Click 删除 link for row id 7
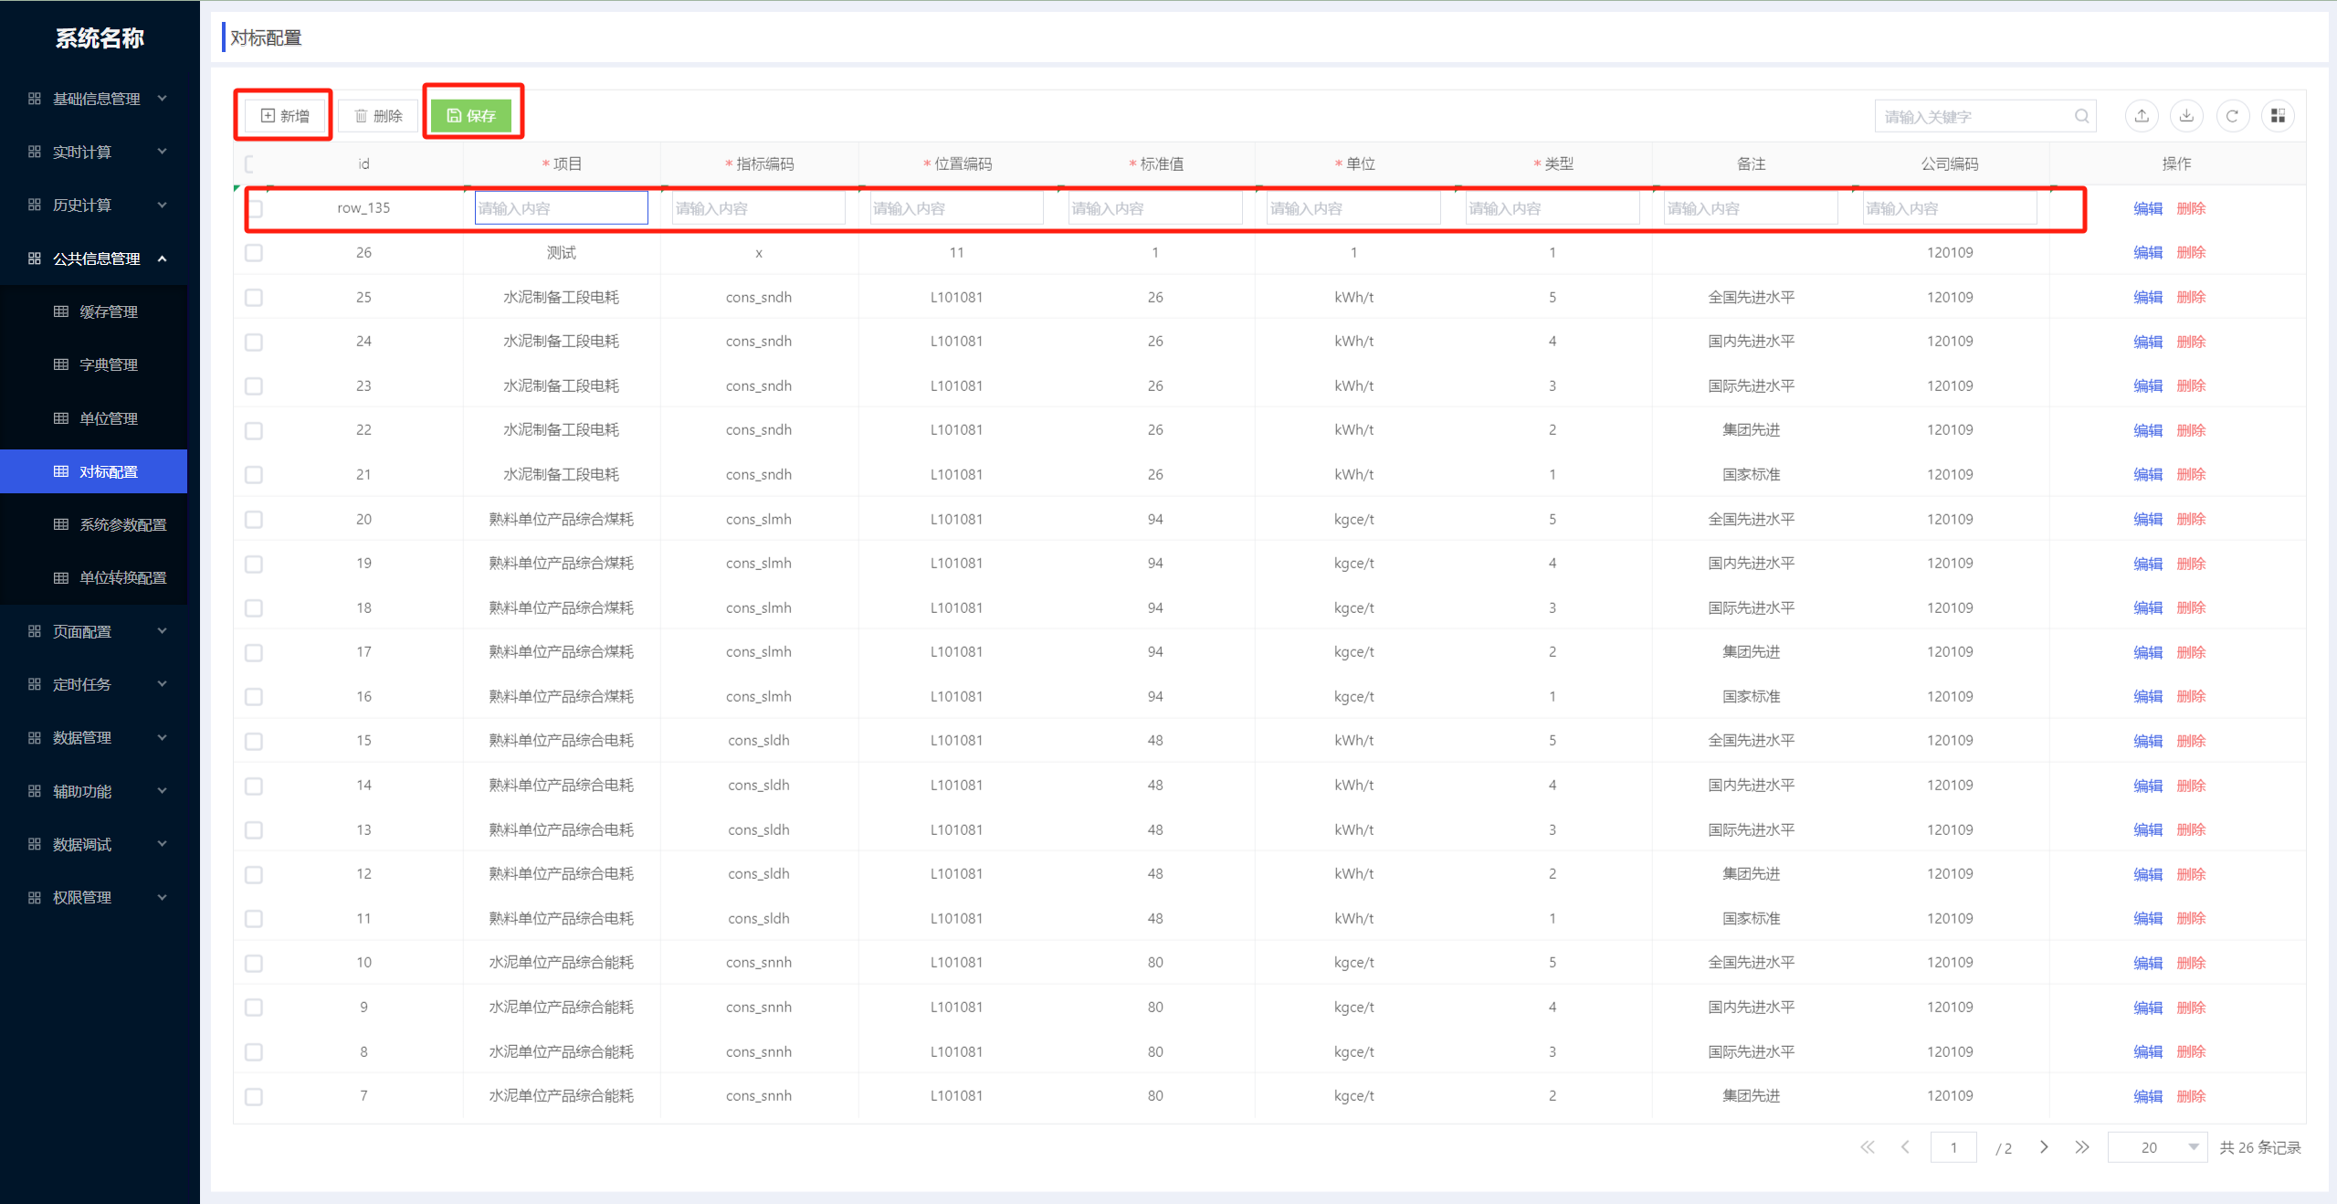Image resolution: width=2337 pixels, height=1204 pixels. pos(2190,1096)
